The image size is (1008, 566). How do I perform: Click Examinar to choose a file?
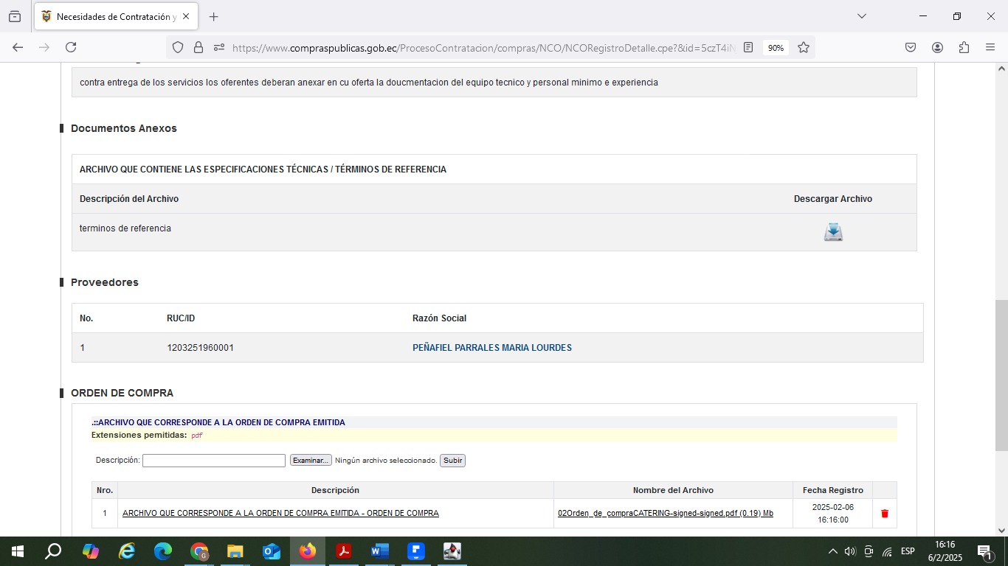(311, 461)
